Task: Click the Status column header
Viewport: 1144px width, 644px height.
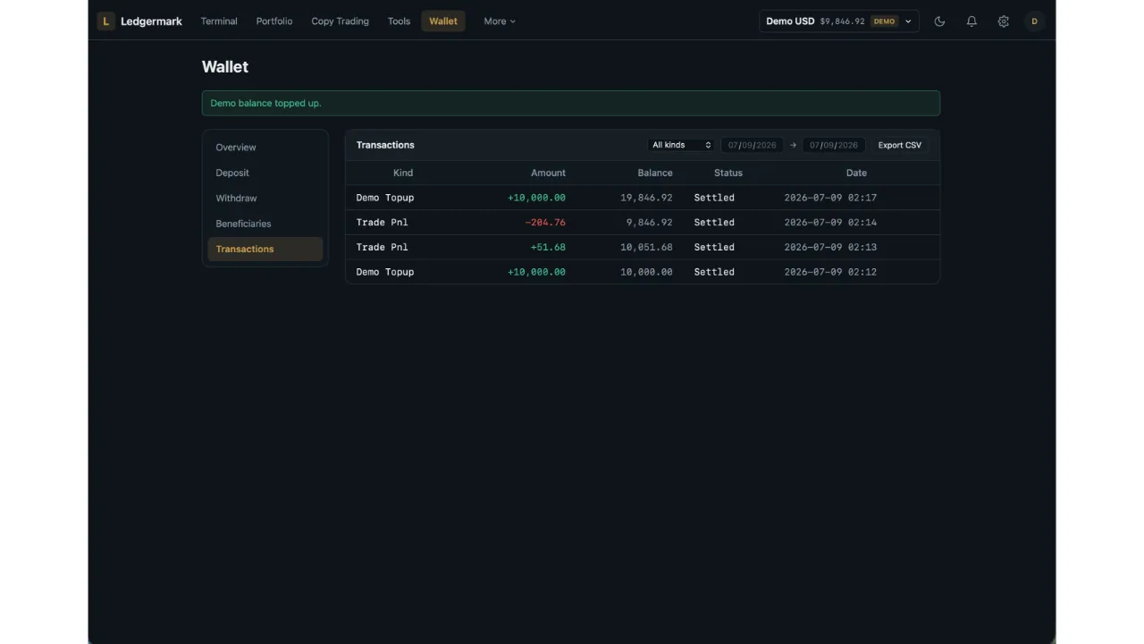Action: pos(728,173)
